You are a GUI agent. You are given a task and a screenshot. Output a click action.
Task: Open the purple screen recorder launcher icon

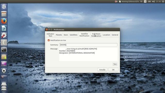4,64
